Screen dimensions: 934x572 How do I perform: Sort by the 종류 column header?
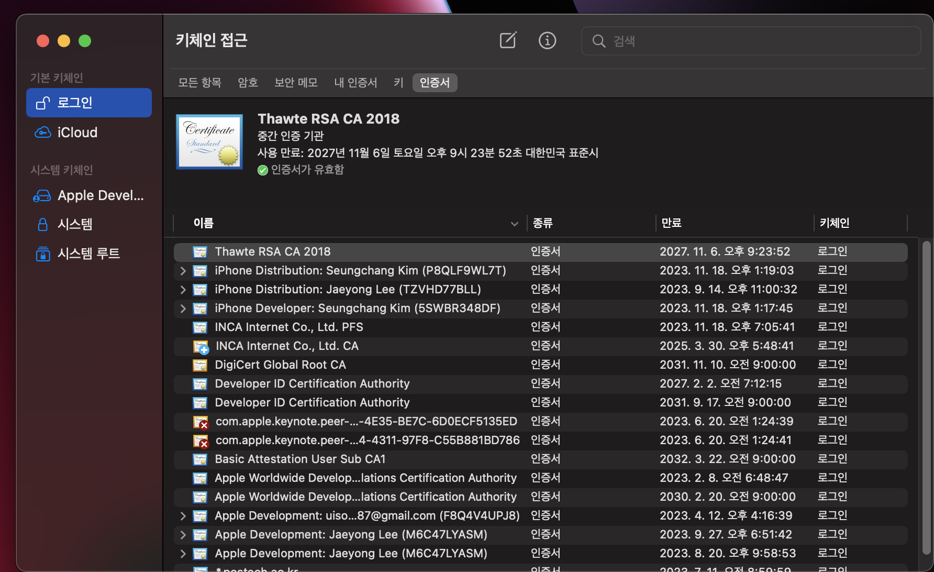(x=542, y=223)
